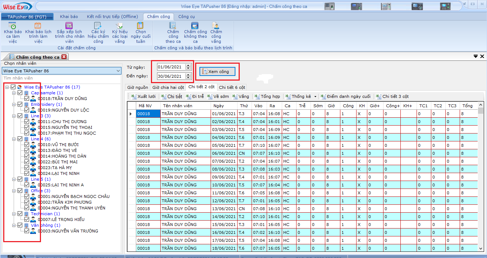Image resolution: width=487 pixels, height=258 pixels.
Task: Switch to the Công cụ ribbon tab
Action: [x=186, y=17]
